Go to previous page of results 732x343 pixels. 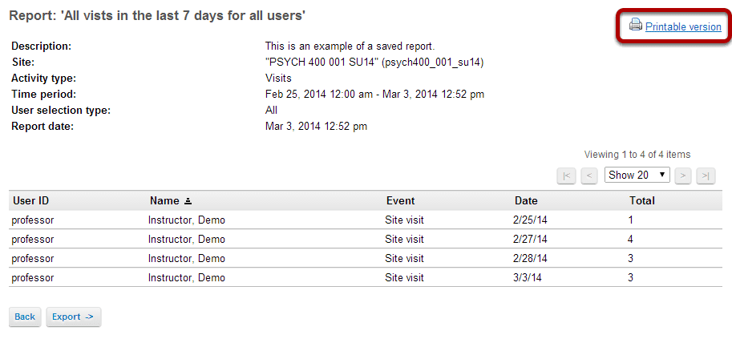[589, 176]
